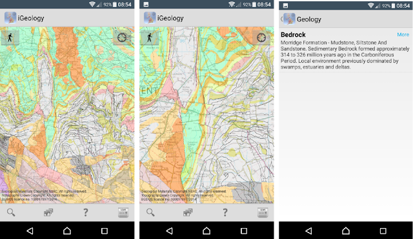Open help question mark in middle toolbar

tap(225, 213)
